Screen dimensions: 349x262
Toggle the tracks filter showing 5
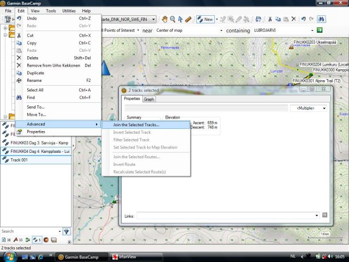tap(36, 240)
